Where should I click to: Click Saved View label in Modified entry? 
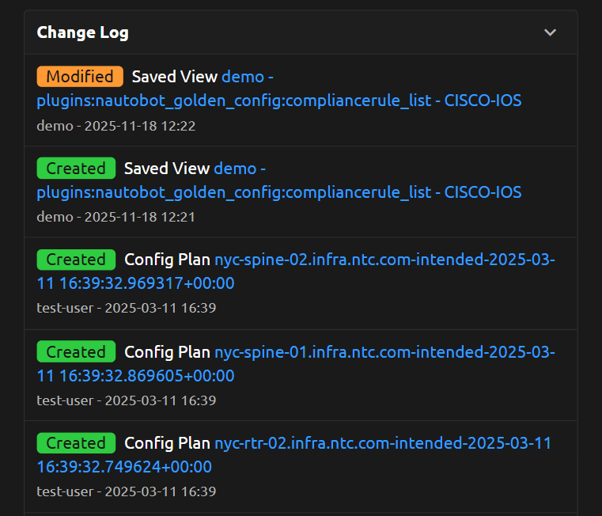coord(174,77)
